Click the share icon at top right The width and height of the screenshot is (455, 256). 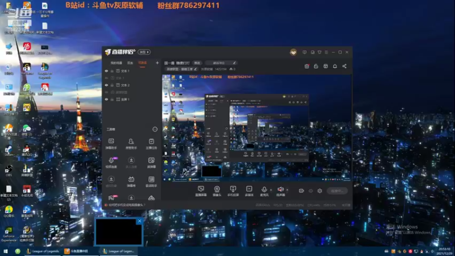(x=345, y=66)
